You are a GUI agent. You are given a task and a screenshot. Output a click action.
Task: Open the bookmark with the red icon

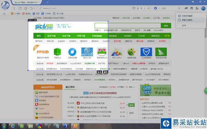click(27, 13)
